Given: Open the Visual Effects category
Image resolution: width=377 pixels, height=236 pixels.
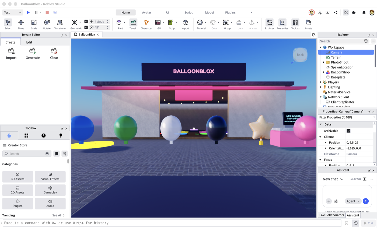Looking at the screenshot, I should point(50,177).
